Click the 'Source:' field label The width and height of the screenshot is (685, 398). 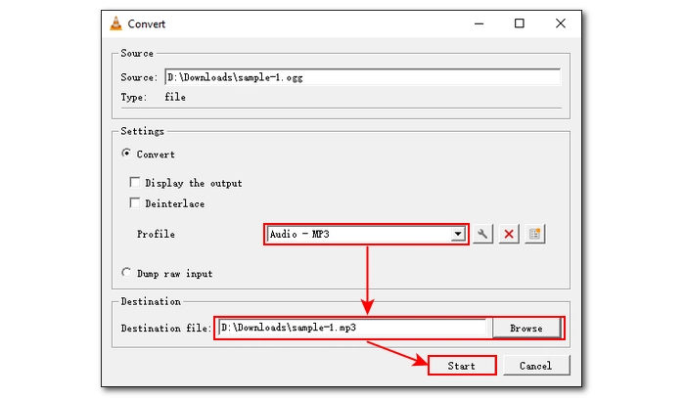(x=139, y=77)
